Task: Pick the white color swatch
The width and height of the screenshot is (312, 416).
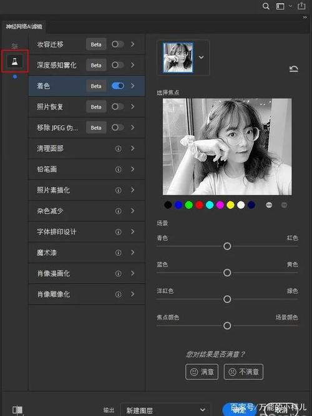Action: tap(241, 205)
